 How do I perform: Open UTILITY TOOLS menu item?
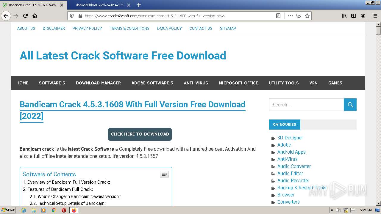point(284,83)
